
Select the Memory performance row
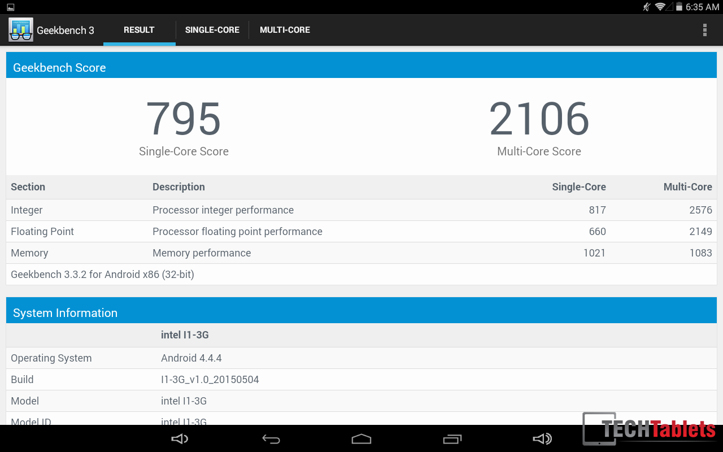point(361,253)
